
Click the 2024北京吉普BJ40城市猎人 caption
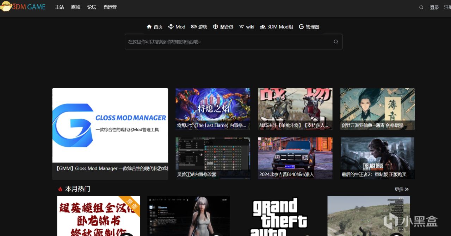tap(286, 174)
